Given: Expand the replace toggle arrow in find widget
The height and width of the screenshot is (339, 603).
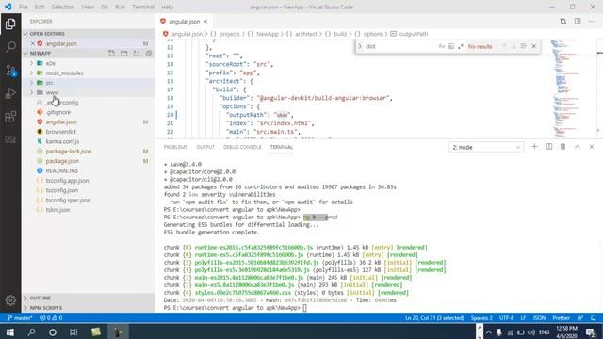Looking at the screenshot, I should tap(360, 46).
